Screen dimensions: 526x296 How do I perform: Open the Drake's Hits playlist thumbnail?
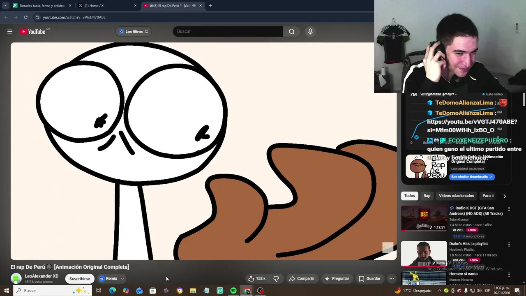(424, 254)
